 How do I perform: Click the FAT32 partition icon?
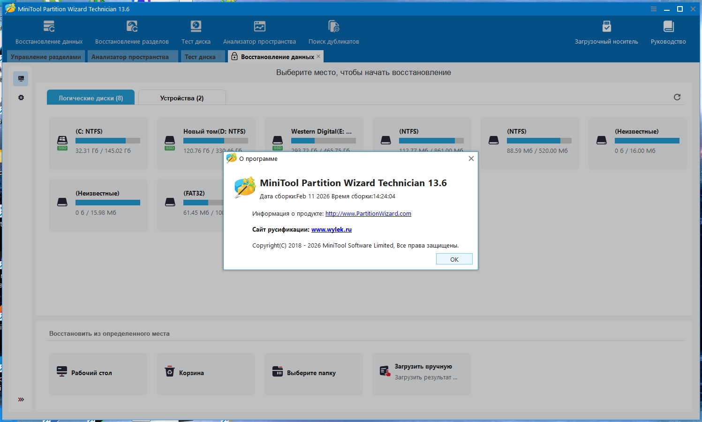(170, 202)
